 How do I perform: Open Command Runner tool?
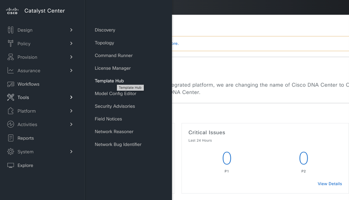114,56
